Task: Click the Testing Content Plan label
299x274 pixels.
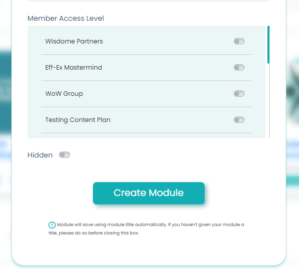Action: point(78,120)
